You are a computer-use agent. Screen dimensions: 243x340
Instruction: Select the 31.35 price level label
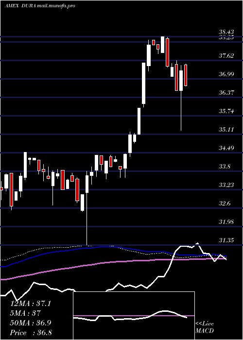click(x=226, y=240)
